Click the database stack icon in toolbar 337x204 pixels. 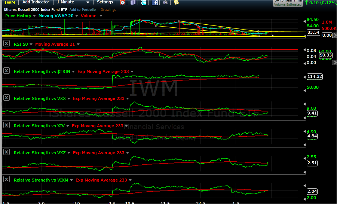pos(133,2)
